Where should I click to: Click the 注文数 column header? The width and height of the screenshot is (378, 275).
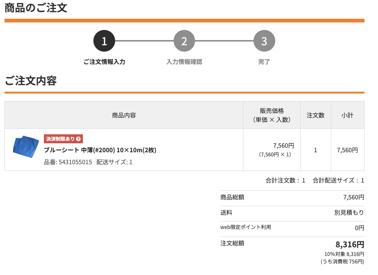click(316, 115)
